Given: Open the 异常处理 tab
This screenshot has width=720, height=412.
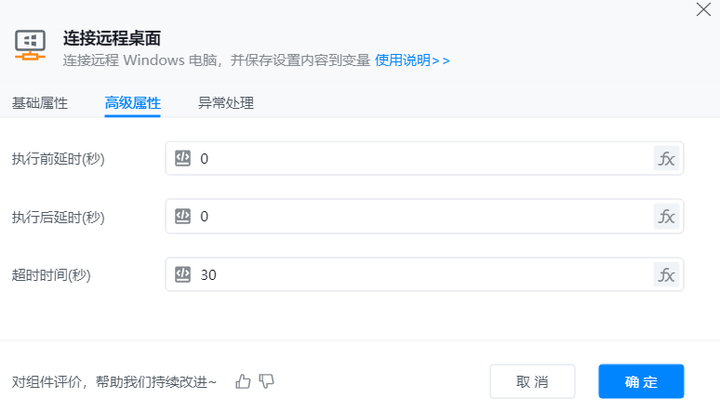Looking at the screenshot, I should (x=226, y=103).
